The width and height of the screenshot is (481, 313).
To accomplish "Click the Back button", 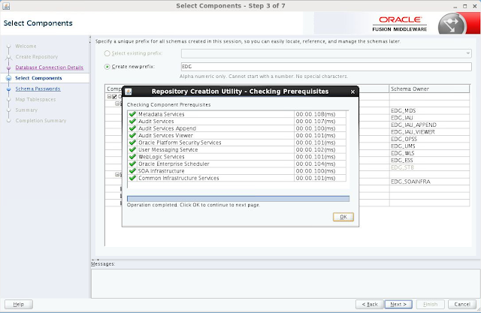I will coord(370,304).
